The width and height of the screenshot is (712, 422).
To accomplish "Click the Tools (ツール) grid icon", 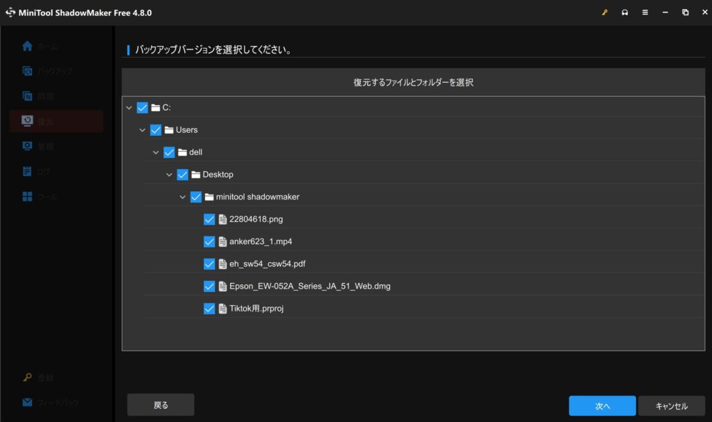I will (x=27, y=197).
